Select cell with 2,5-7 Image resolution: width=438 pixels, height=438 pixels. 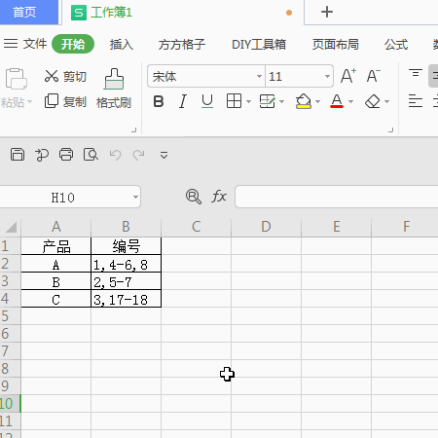click(x=127, y=281)
